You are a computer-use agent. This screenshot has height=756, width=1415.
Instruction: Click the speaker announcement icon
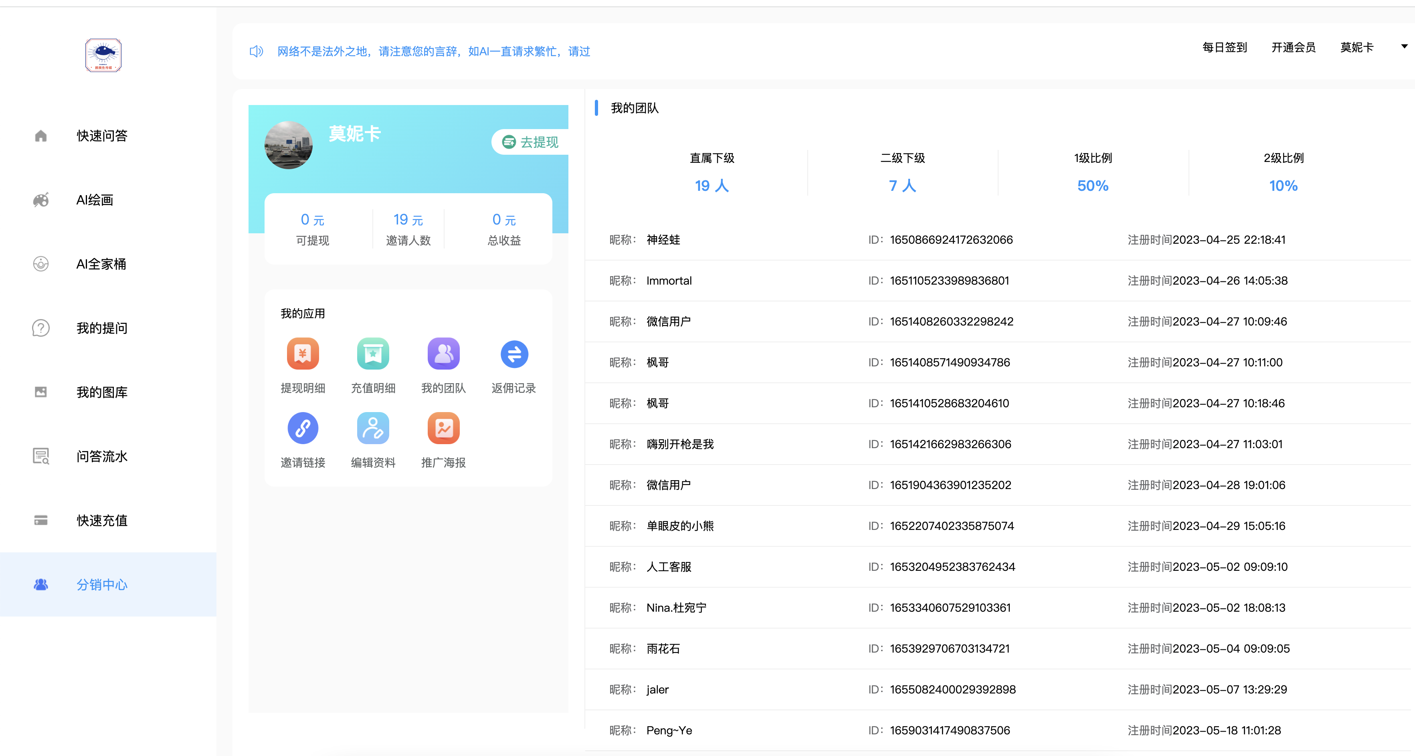coord(257,51)
